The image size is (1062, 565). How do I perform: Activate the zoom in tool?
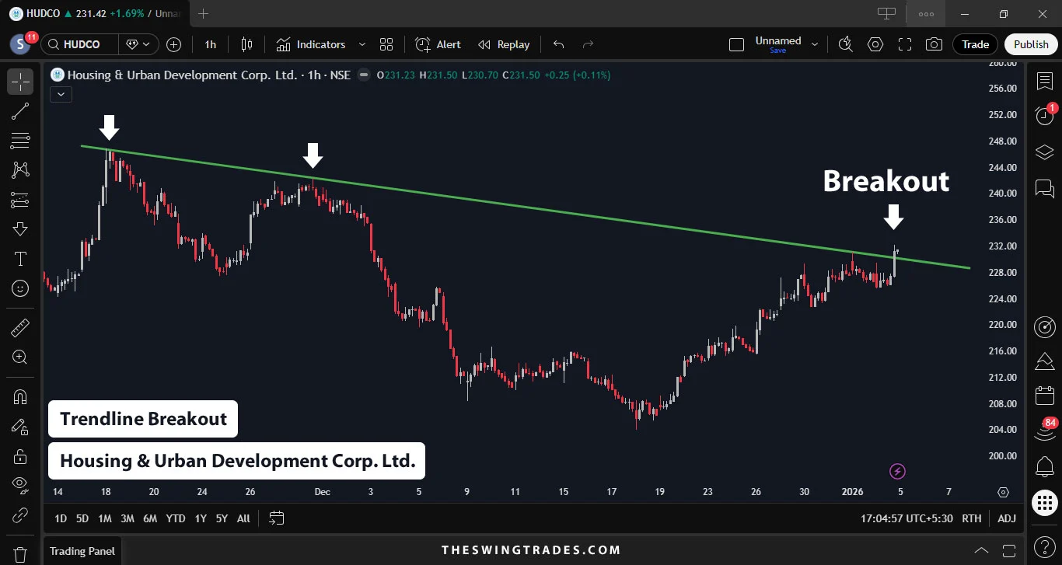pyautogui.click(x=20, y=357)
